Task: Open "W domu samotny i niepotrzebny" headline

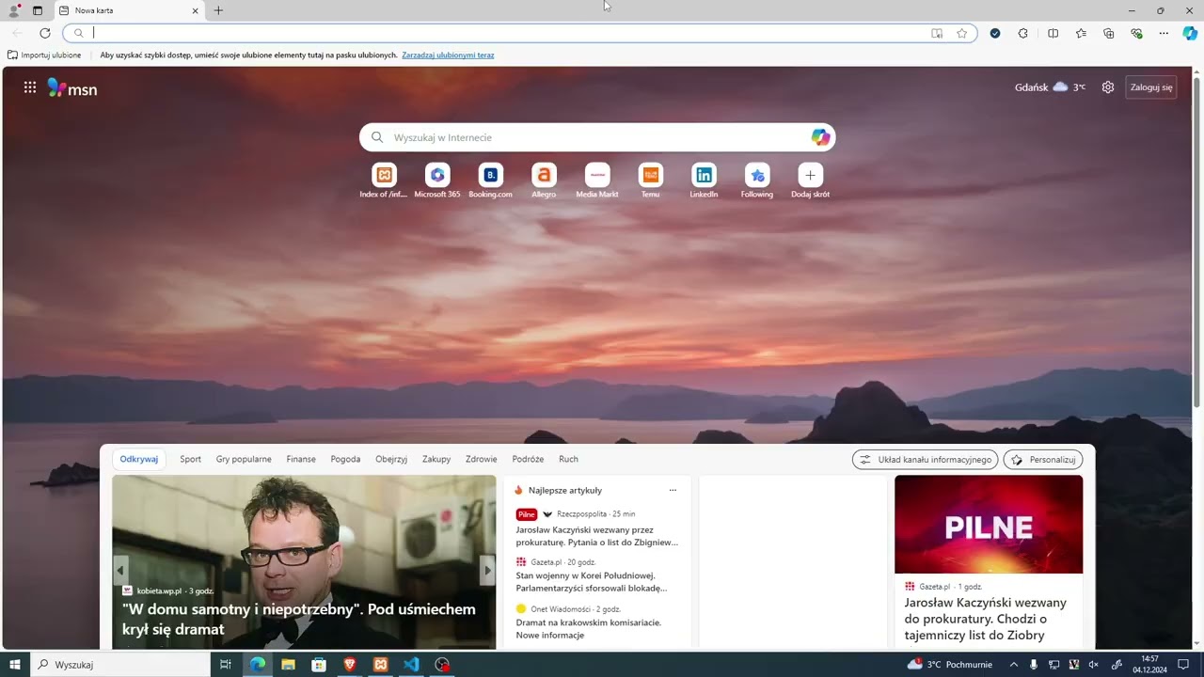Action: pos(299,619)
